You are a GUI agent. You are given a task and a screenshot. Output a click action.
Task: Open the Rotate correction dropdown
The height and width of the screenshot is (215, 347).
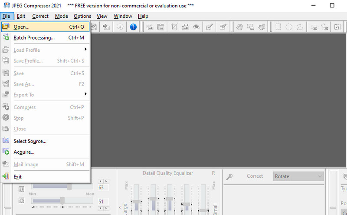(x=298, y=176)
